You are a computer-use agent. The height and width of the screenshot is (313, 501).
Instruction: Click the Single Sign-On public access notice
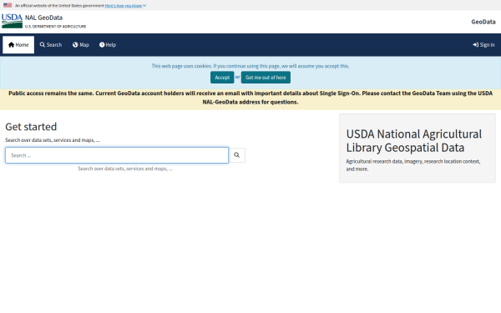click(250, 98)
